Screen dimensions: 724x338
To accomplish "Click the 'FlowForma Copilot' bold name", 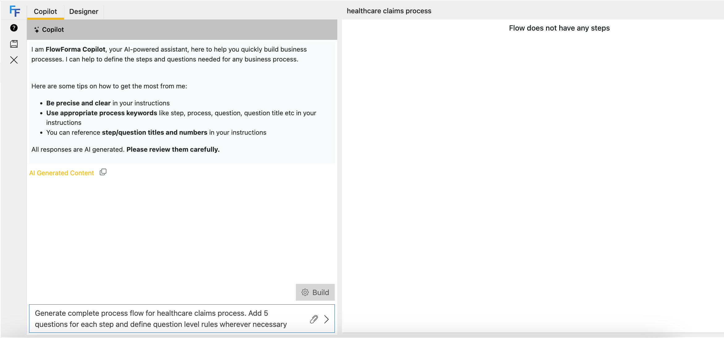I will pos(75,49).
